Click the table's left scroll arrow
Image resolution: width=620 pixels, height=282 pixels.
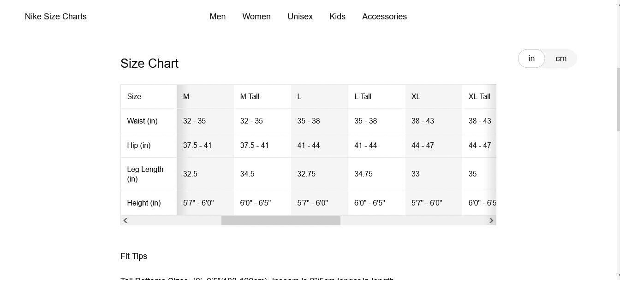125,220
